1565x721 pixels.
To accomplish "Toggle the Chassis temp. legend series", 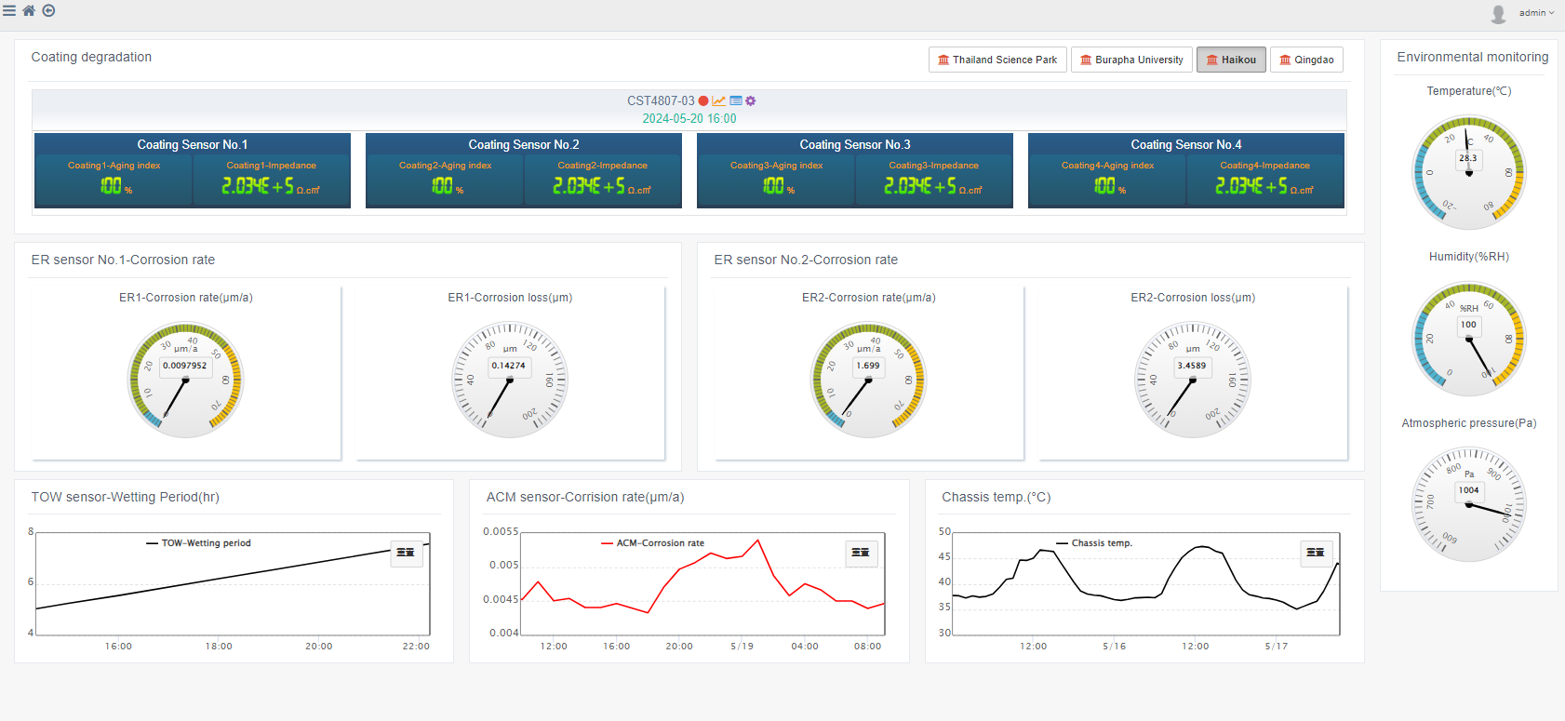I will (x=1094, y=543).
